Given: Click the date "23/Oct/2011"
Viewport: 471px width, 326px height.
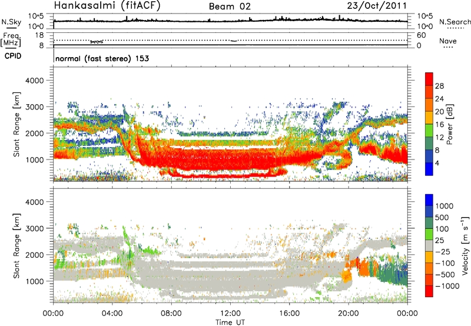Looking at the screenshot, I should [x=377, y=6].
